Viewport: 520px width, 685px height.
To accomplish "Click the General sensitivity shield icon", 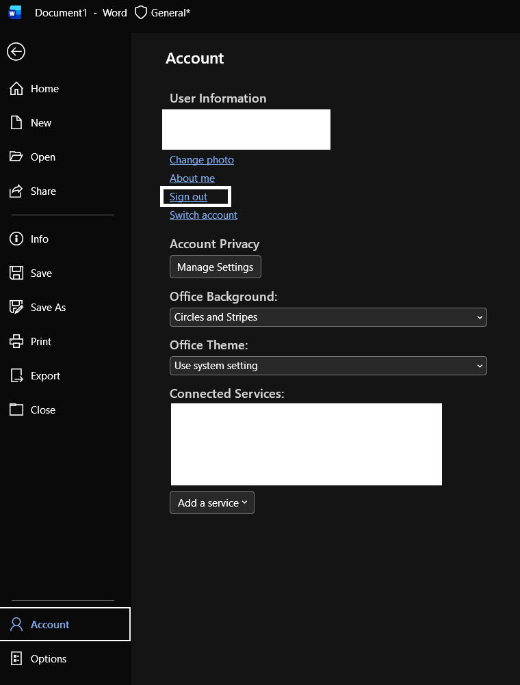I will coord(140,13).
